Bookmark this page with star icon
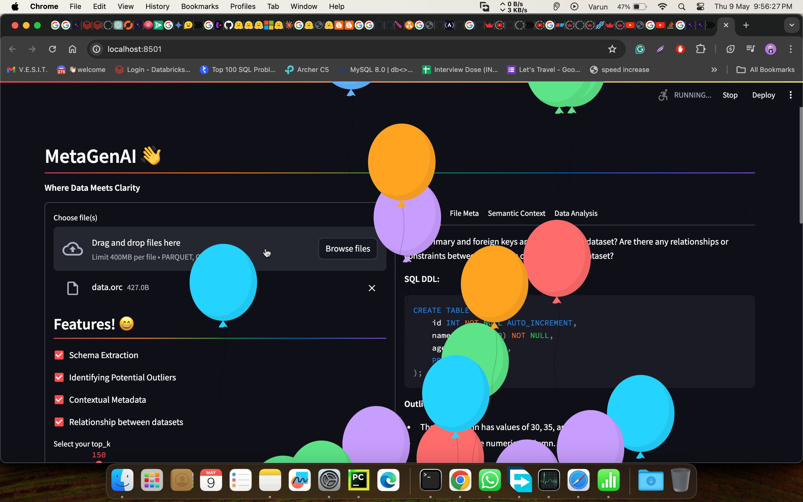 click(612, 49)
